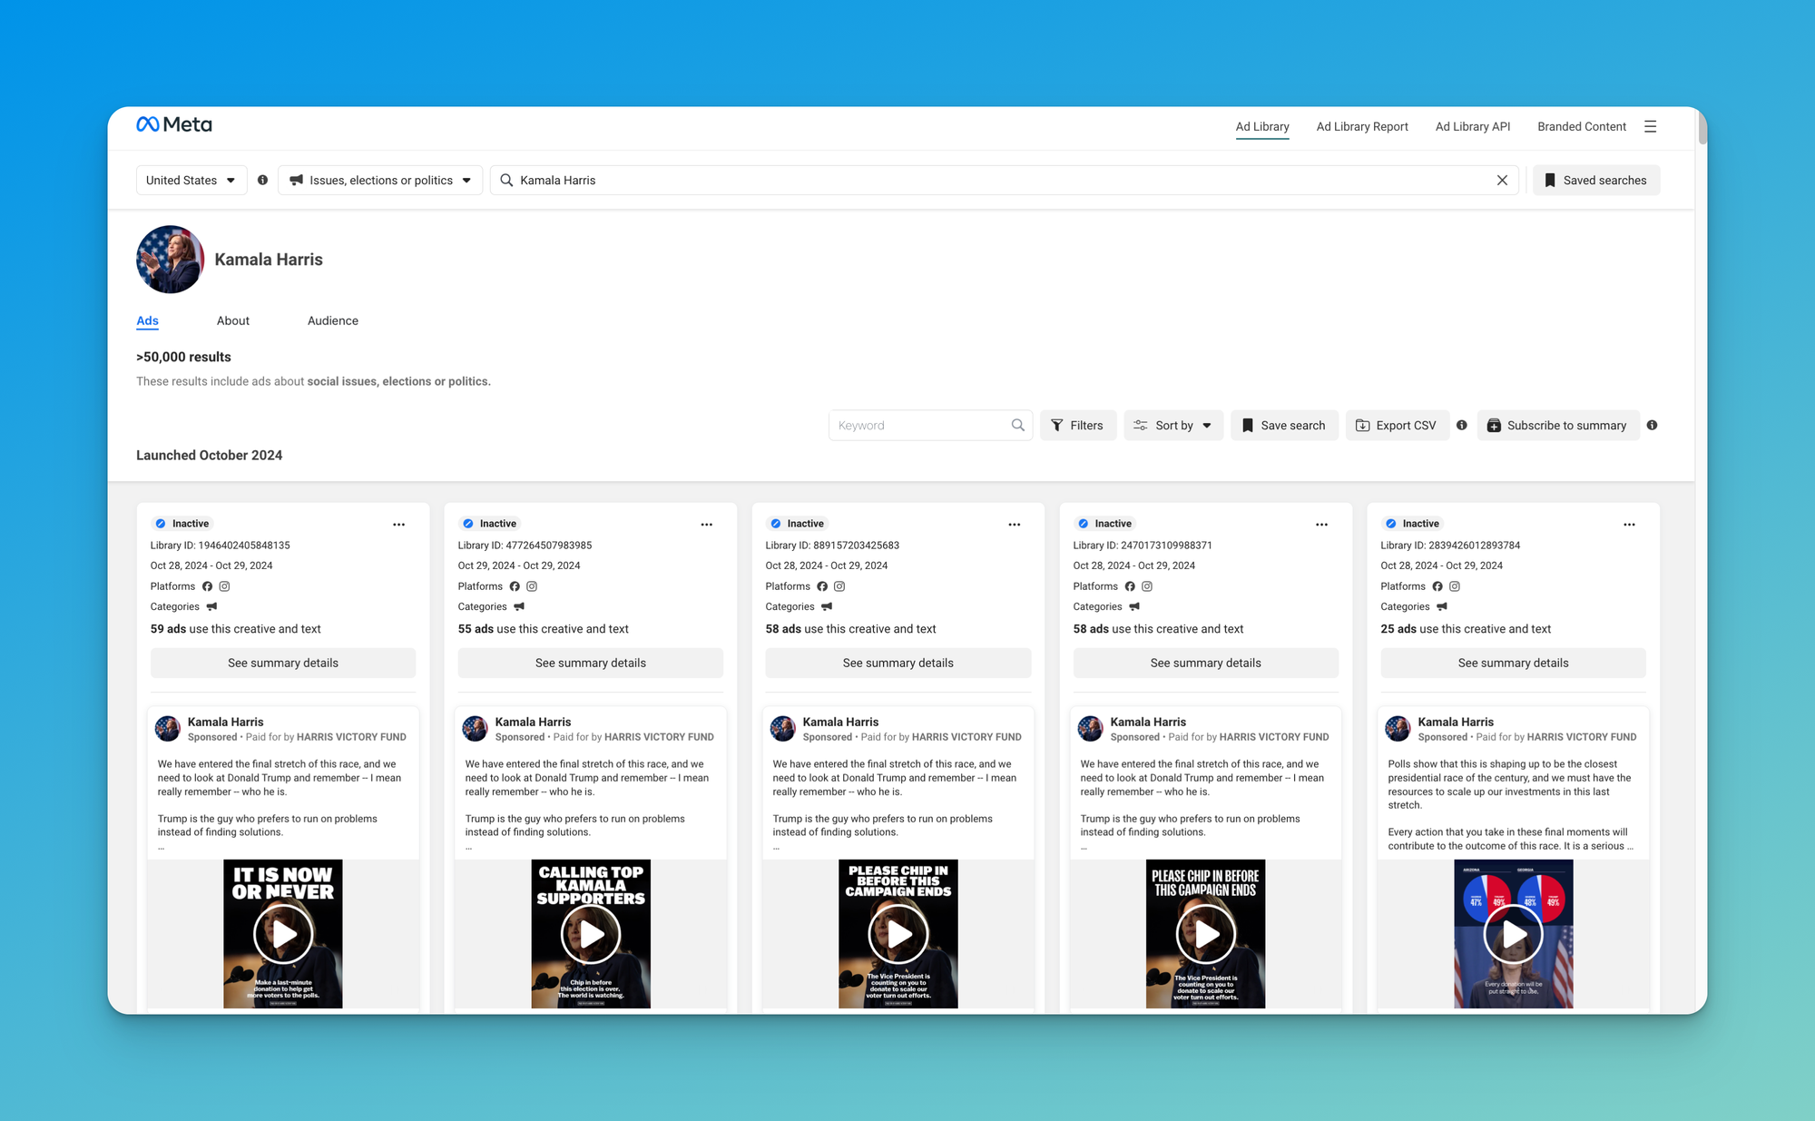Screen dimensions: 1815x1121
Task: Clear the Kamala Harris search with X
Action: (x=1502, y=181)
